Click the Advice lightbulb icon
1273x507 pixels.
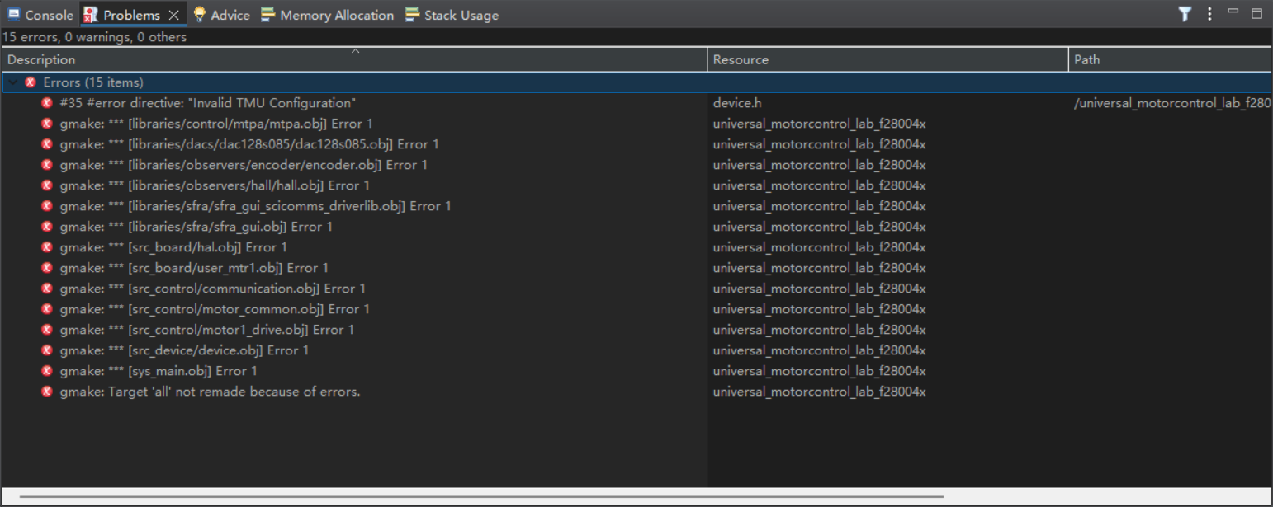point(199,15)
